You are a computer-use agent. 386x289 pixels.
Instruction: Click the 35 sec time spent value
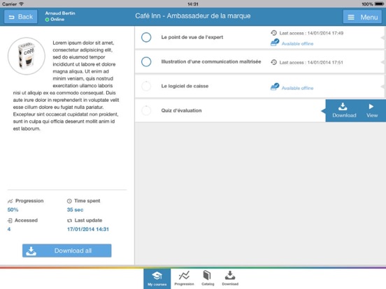point(75,209)
